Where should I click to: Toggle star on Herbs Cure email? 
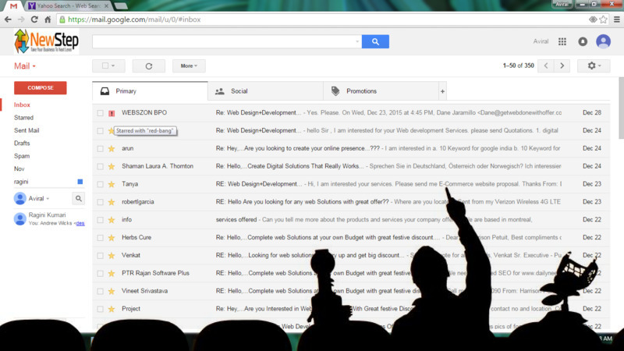[x=112, y=238]
